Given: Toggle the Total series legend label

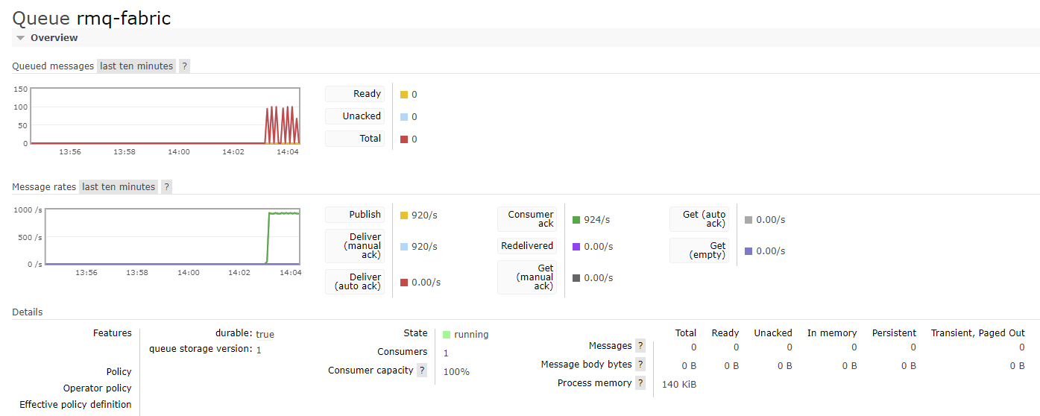Looking at the screenshot, I should tap(355, 139).
